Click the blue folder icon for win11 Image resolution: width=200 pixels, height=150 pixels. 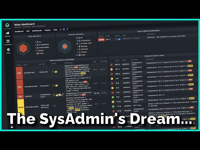(119, 39)
